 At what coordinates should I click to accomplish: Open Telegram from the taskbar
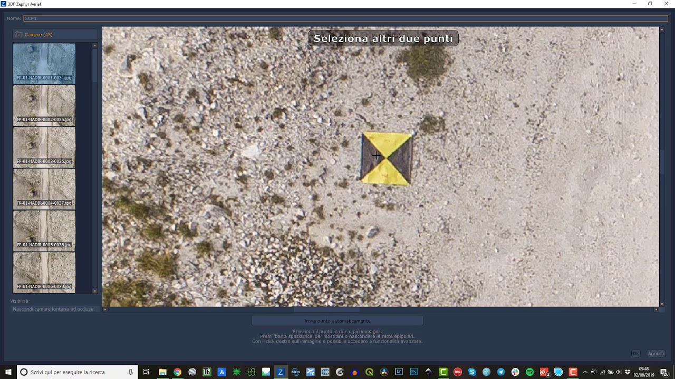coord(501,372)
